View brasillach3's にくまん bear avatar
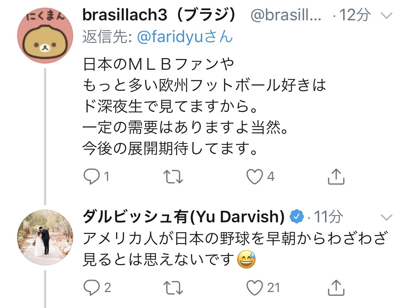This screenshot has height=308, width=409. coord(45,35)
